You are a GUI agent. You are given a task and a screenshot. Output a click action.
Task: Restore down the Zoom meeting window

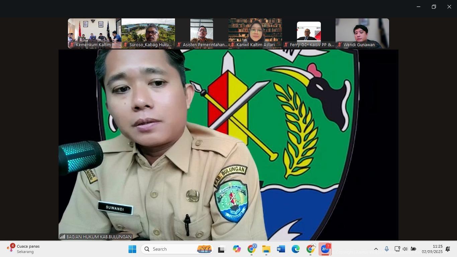434,7
